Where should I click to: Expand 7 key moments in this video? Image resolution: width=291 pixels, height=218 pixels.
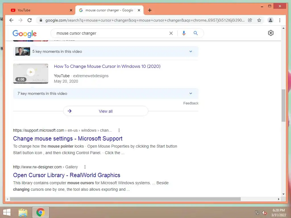click(106, 93)
